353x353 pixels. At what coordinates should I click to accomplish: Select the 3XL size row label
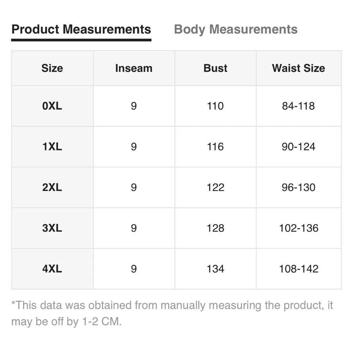click(52, 228)
